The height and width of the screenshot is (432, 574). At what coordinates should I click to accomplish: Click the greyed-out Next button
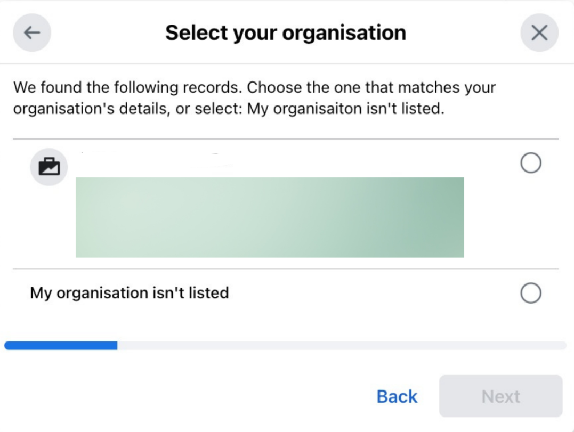point(500,396)
